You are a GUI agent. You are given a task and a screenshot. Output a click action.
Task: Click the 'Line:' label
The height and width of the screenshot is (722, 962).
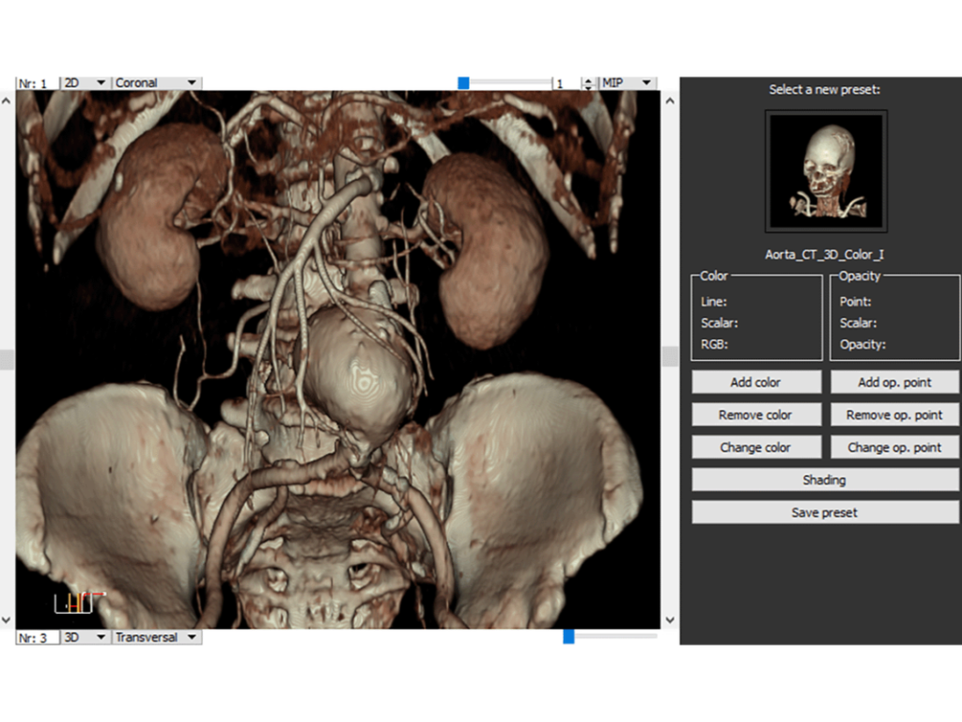[x=714, y=302]
